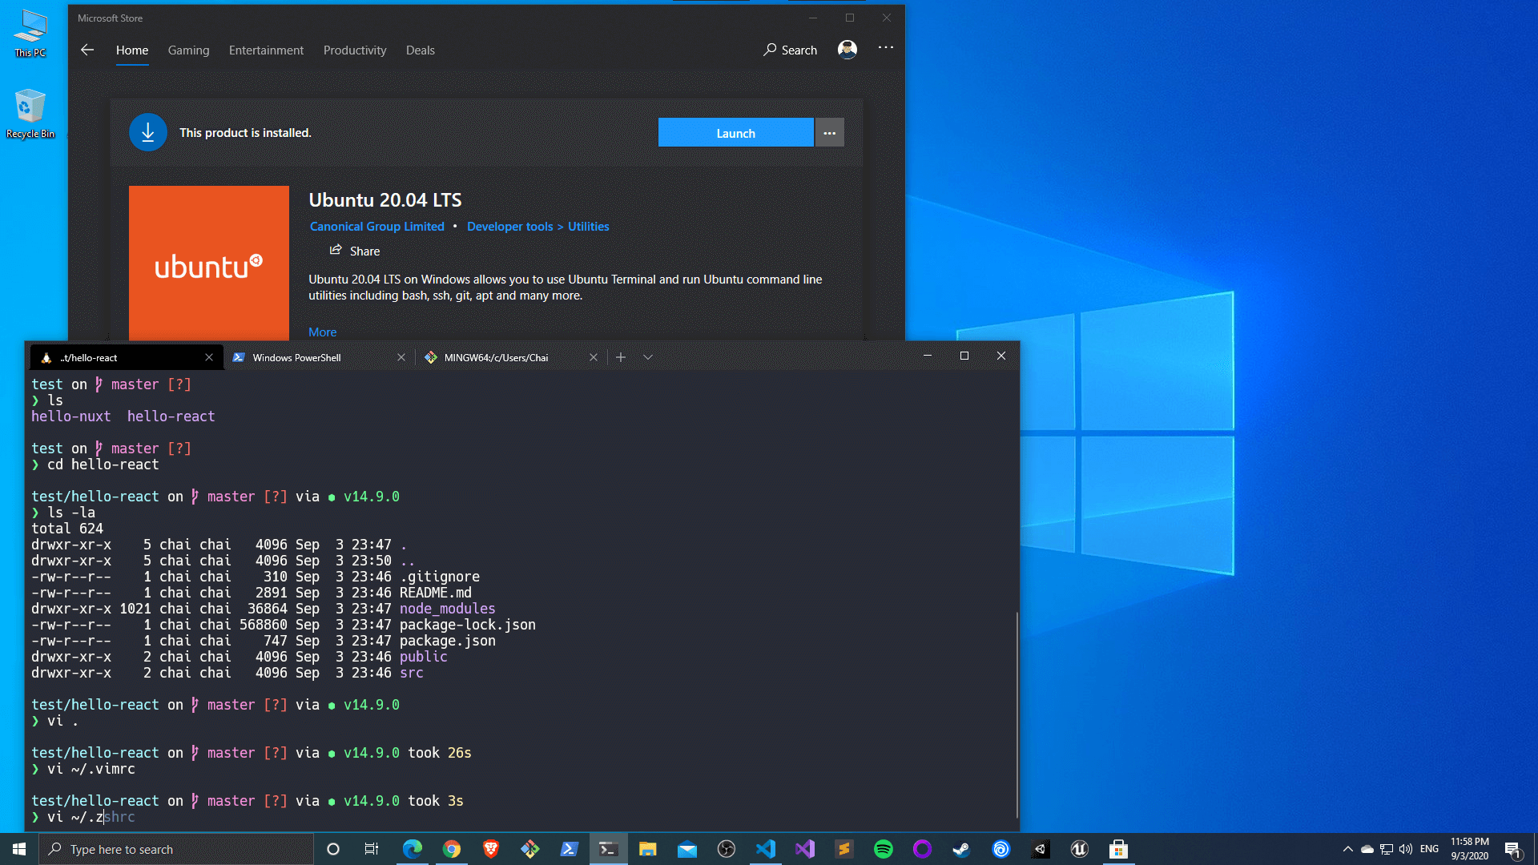Expand the Ubuntu description via the More link

coord(322,332)
